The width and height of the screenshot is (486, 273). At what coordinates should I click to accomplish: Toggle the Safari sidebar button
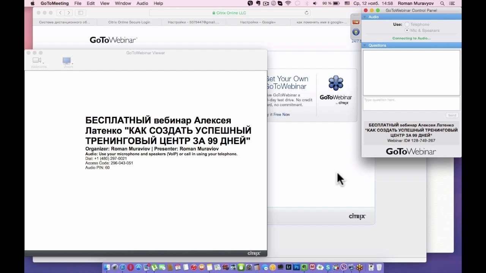coord(80,13)
